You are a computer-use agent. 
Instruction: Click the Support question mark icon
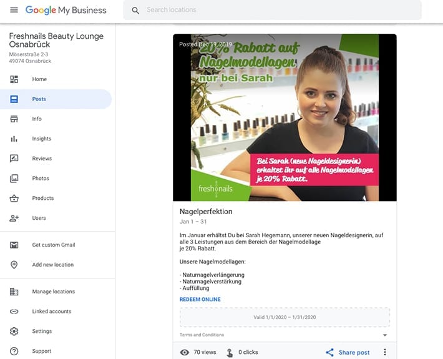click(14, 351)
